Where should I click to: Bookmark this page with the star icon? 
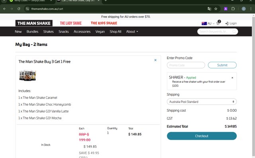click(216, 9)
